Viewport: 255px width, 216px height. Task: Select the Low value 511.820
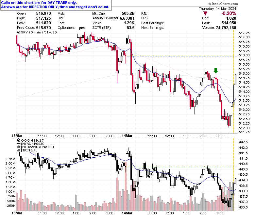[43, 23]
